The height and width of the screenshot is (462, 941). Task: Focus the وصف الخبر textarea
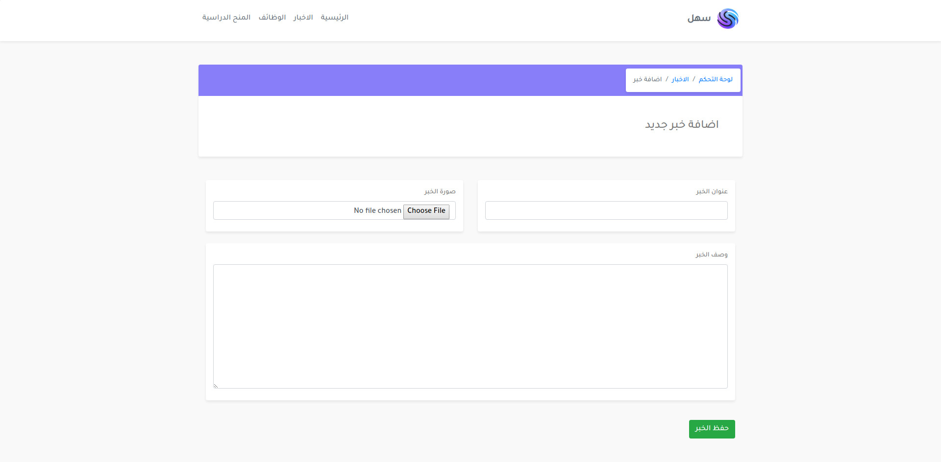470,326
